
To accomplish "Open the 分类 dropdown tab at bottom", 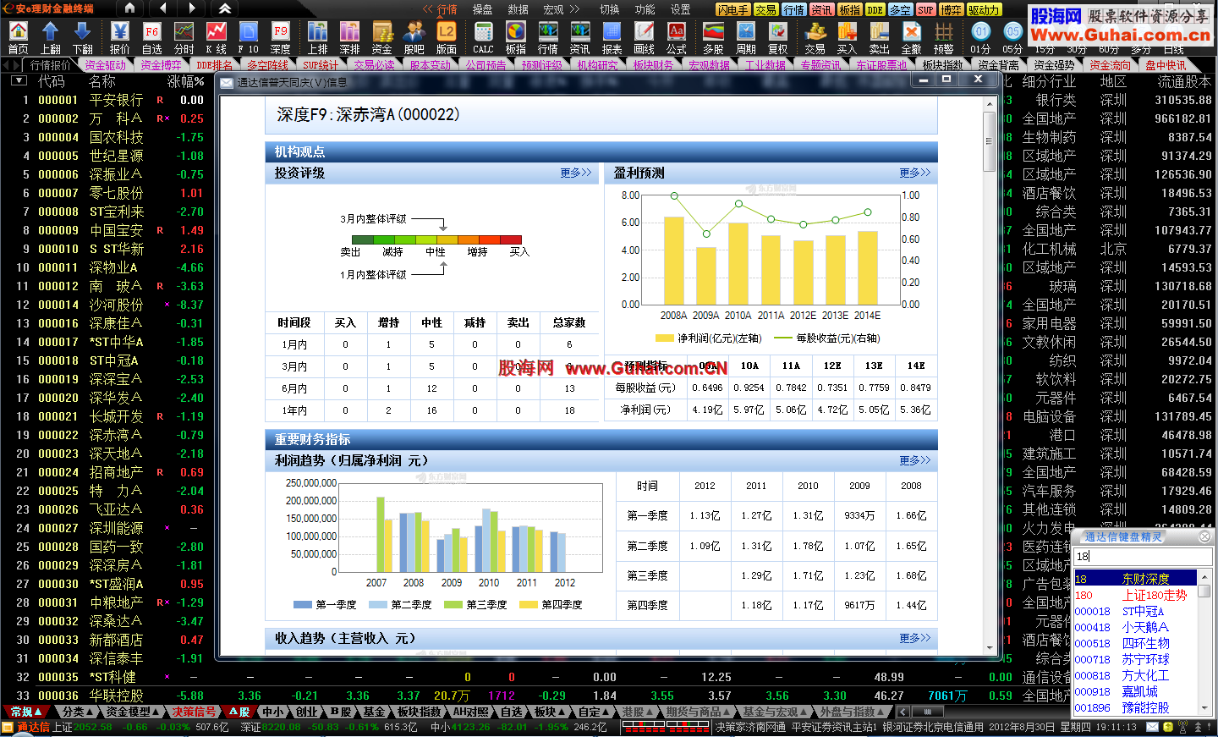I will [x=77, y=712].
